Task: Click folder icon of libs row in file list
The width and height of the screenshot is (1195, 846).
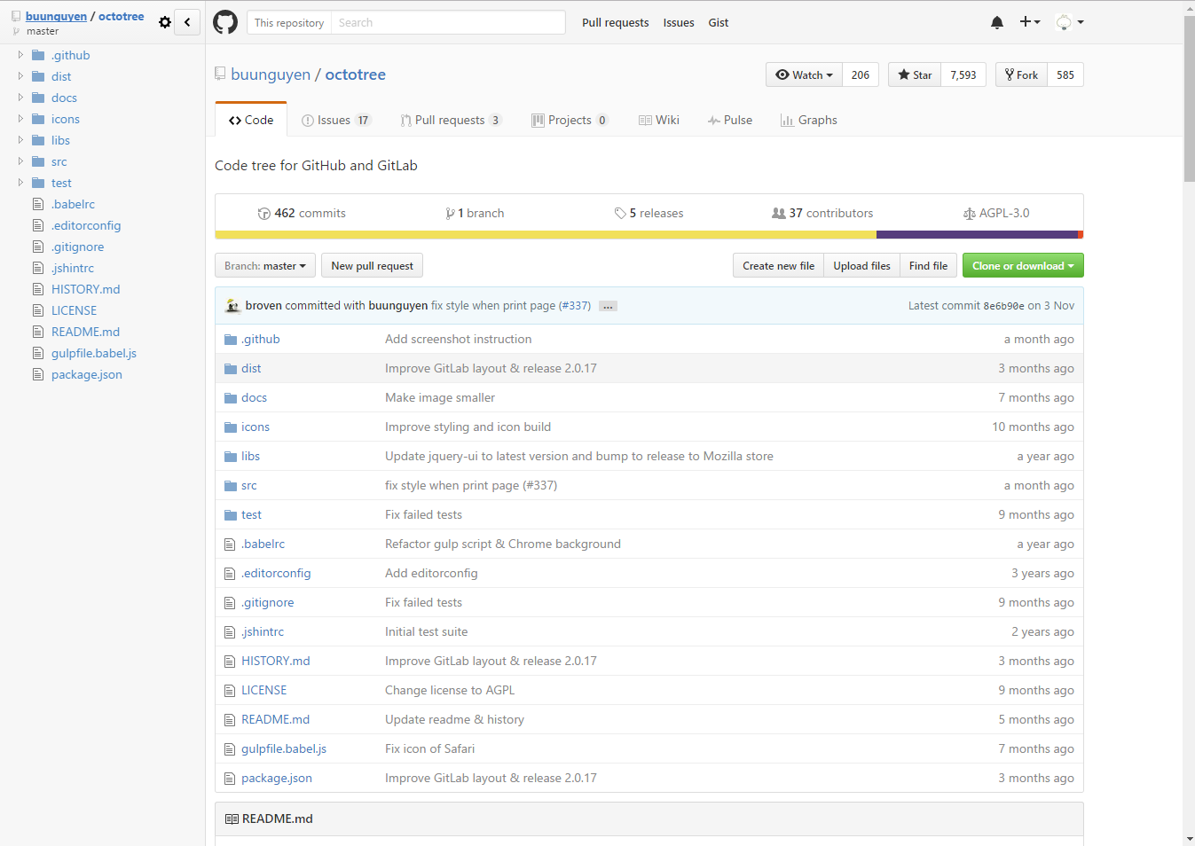Action: tap(231, 457)
